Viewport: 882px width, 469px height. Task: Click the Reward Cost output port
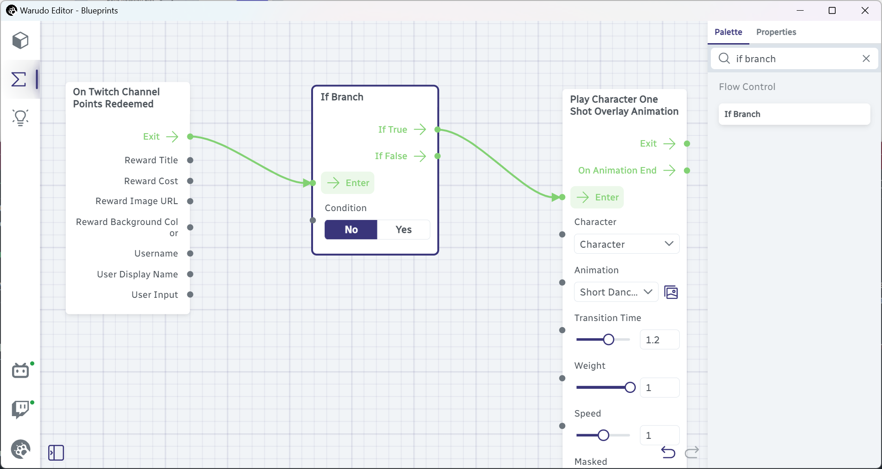pyautogui.click(x=190, y=181)
